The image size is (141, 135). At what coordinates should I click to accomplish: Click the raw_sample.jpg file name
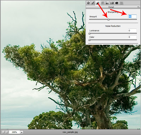pos(70,132)
